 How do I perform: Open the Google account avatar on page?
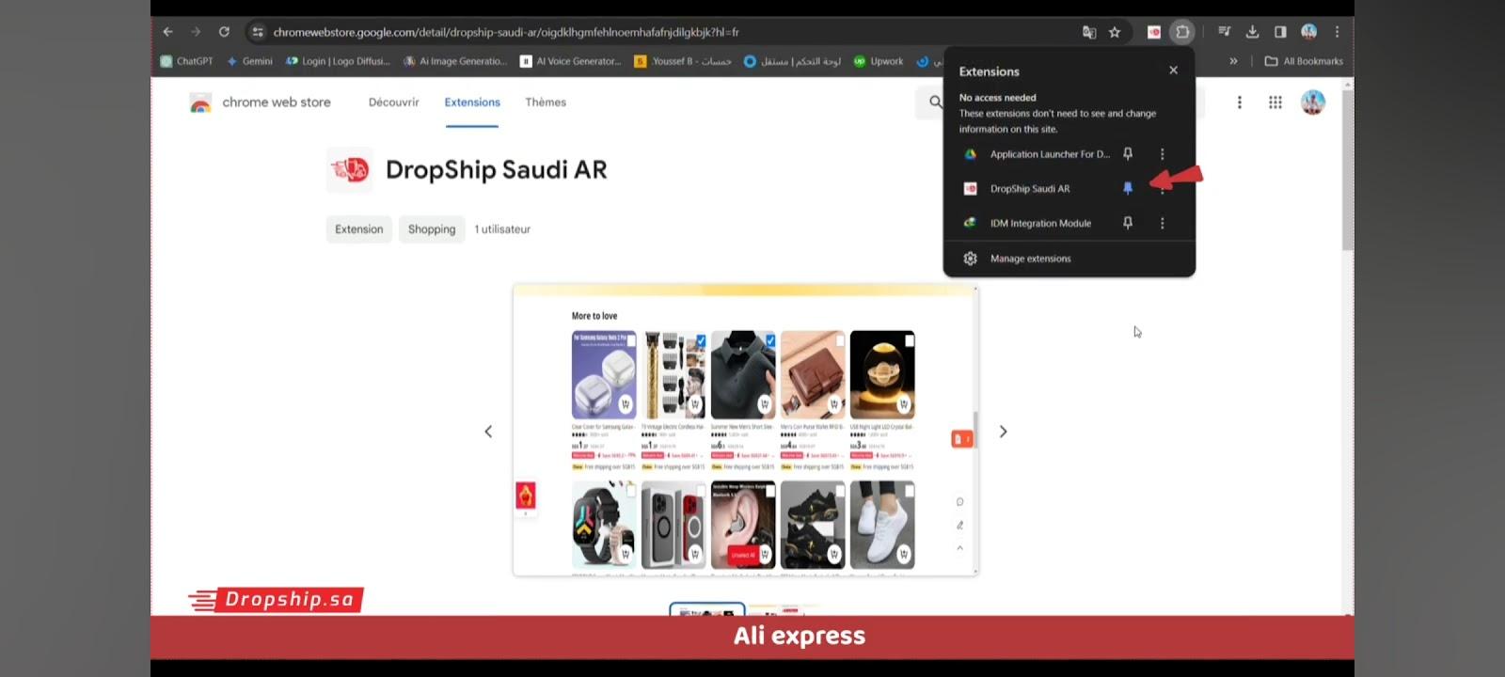click(x=1312, y=102)
